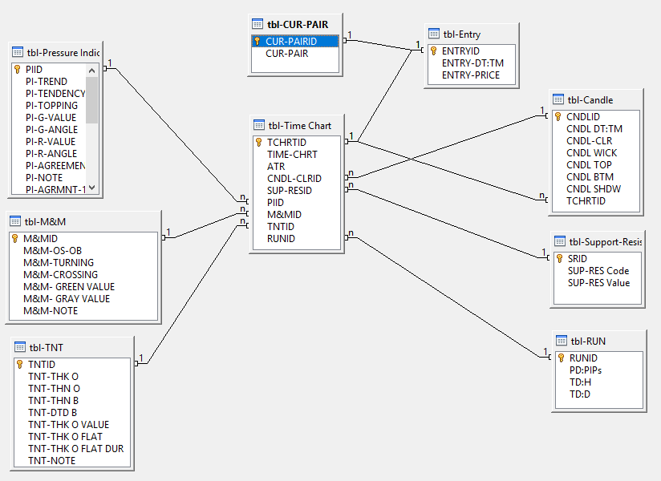Click the primary key icon beside TCHRTID
The height and width of the screenshot is (481, 661).
point(258,143)
